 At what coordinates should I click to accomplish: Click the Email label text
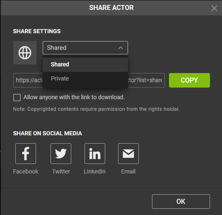[x=128, y=171]
